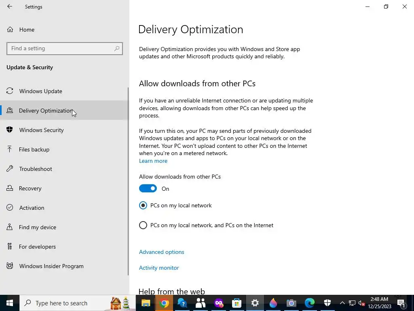Screen dimensions: 414x311
Task: Turn off Allow downloads from other PCs toggle
Action: click(148, 188)
